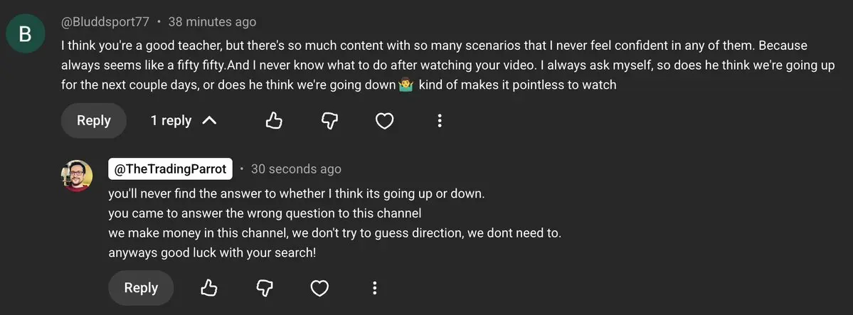This screenshot has height=315, width=853.
Task: Dislike the Bluddsport77 comment
Action: click(x=329, y=121)
